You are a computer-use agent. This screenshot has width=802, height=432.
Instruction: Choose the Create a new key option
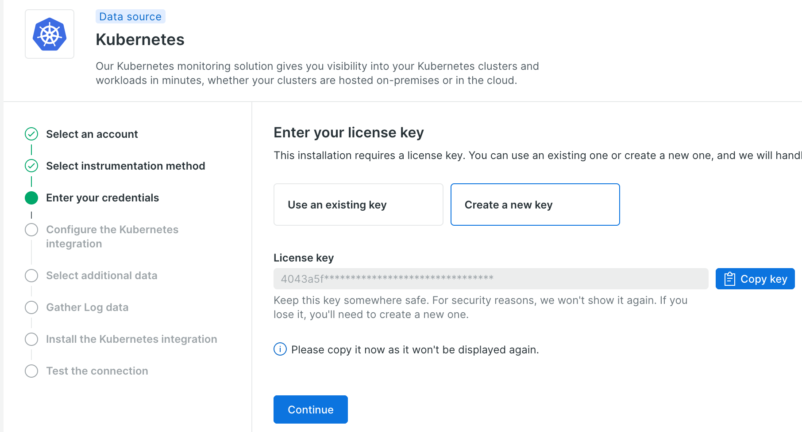tap(535, 205)
